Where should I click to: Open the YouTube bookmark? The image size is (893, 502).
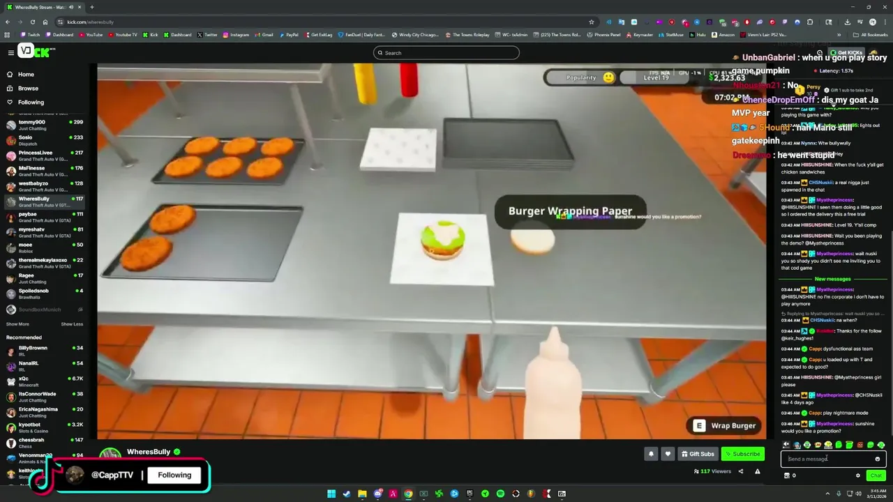click(x=91, y=35)
